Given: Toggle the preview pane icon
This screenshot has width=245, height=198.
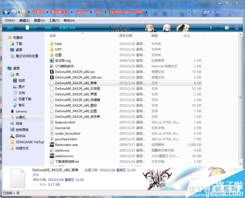Looking at the screenshot, I should tap(227, 27).
